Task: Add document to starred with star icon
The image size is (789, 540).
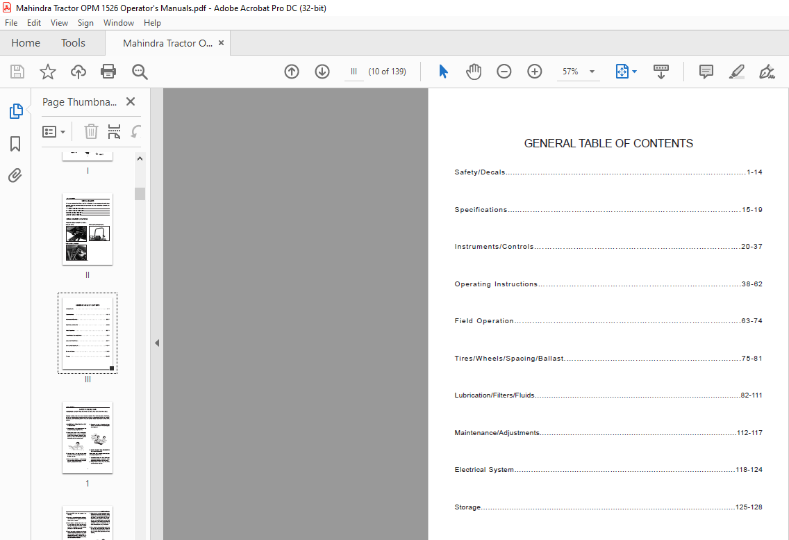Action: click(48, 72)
